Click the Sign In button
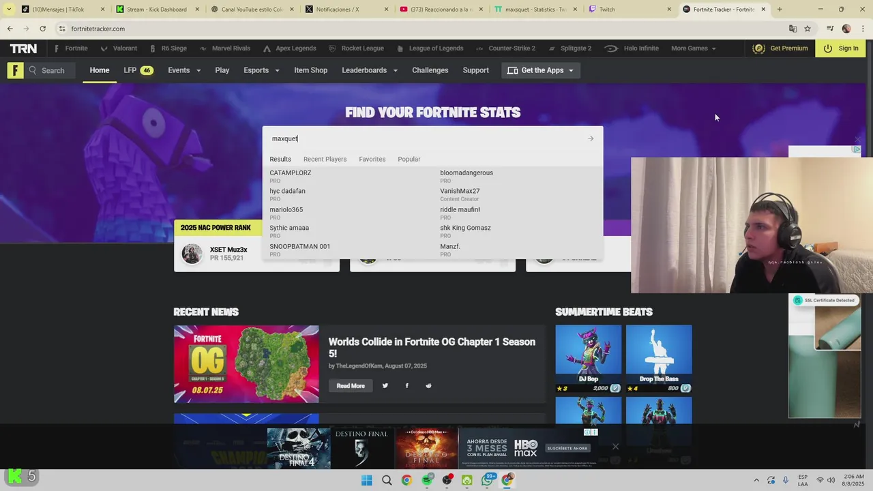Viewport: 873px width, 491px height. click(x=841, y=48)
